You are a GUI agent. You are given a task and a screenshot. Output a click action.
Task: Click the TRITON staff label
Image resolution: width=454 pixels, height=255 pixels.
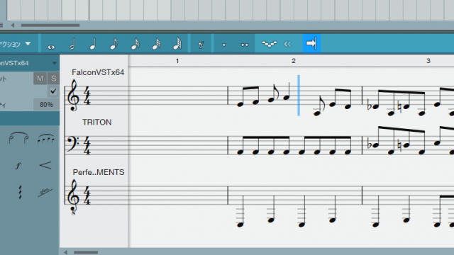click(x=96, y=123)
